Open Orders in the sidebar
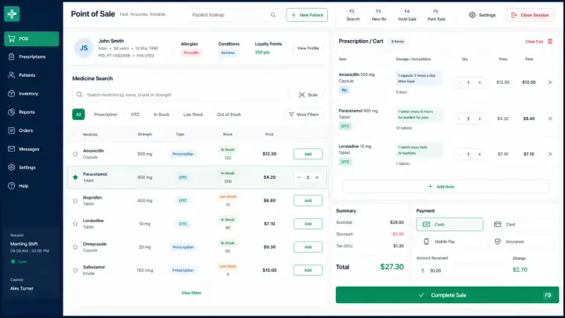The image size is (565, 318). pyautogui.click(x=31, y=130)
